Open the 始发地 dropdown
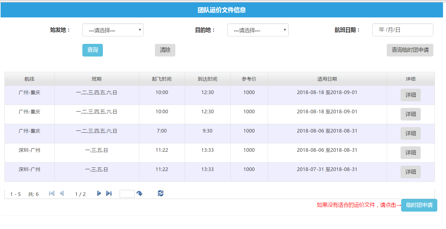The width and height of the screenshot is (446, 229). pyautogui.click(x=113, y=30)
